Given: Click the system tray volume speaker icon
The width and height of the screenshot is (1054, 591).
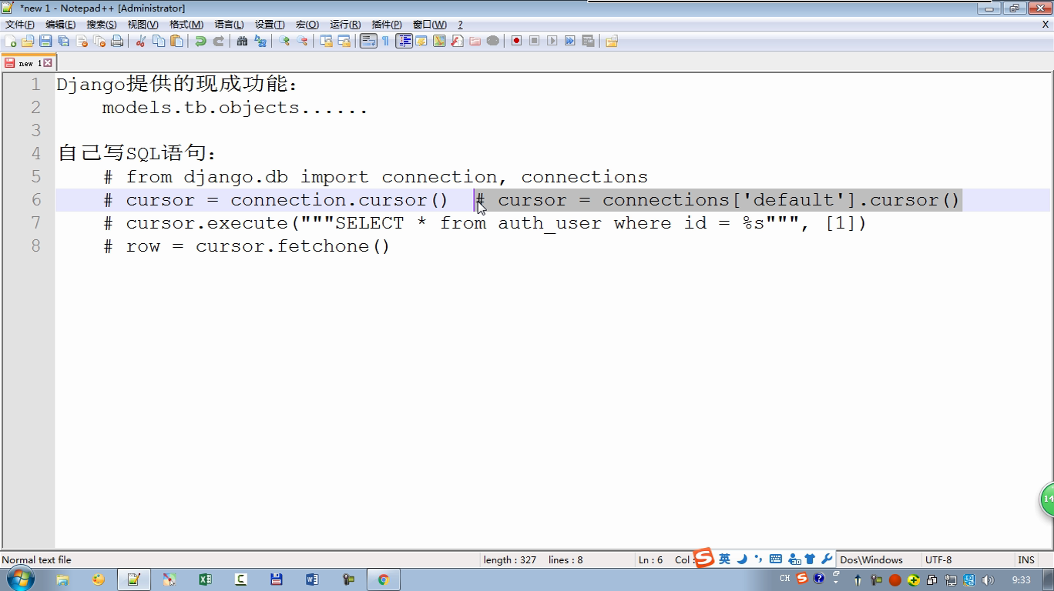Looking at the screenshot, I should click(x=989, y=580).
